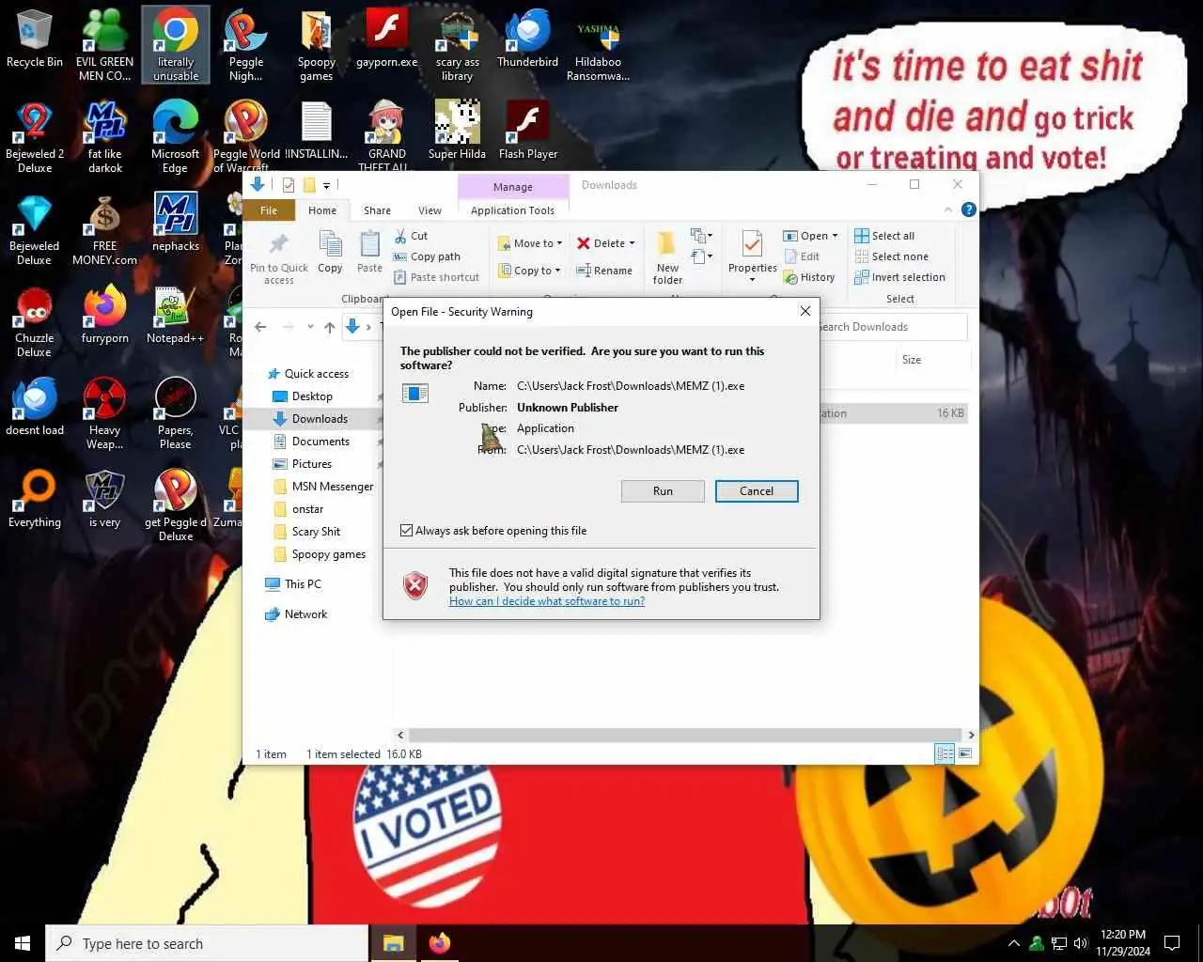Screen dimensions: 1203x962
Task: Open the Application Tools tab
Action: [512, 210]
